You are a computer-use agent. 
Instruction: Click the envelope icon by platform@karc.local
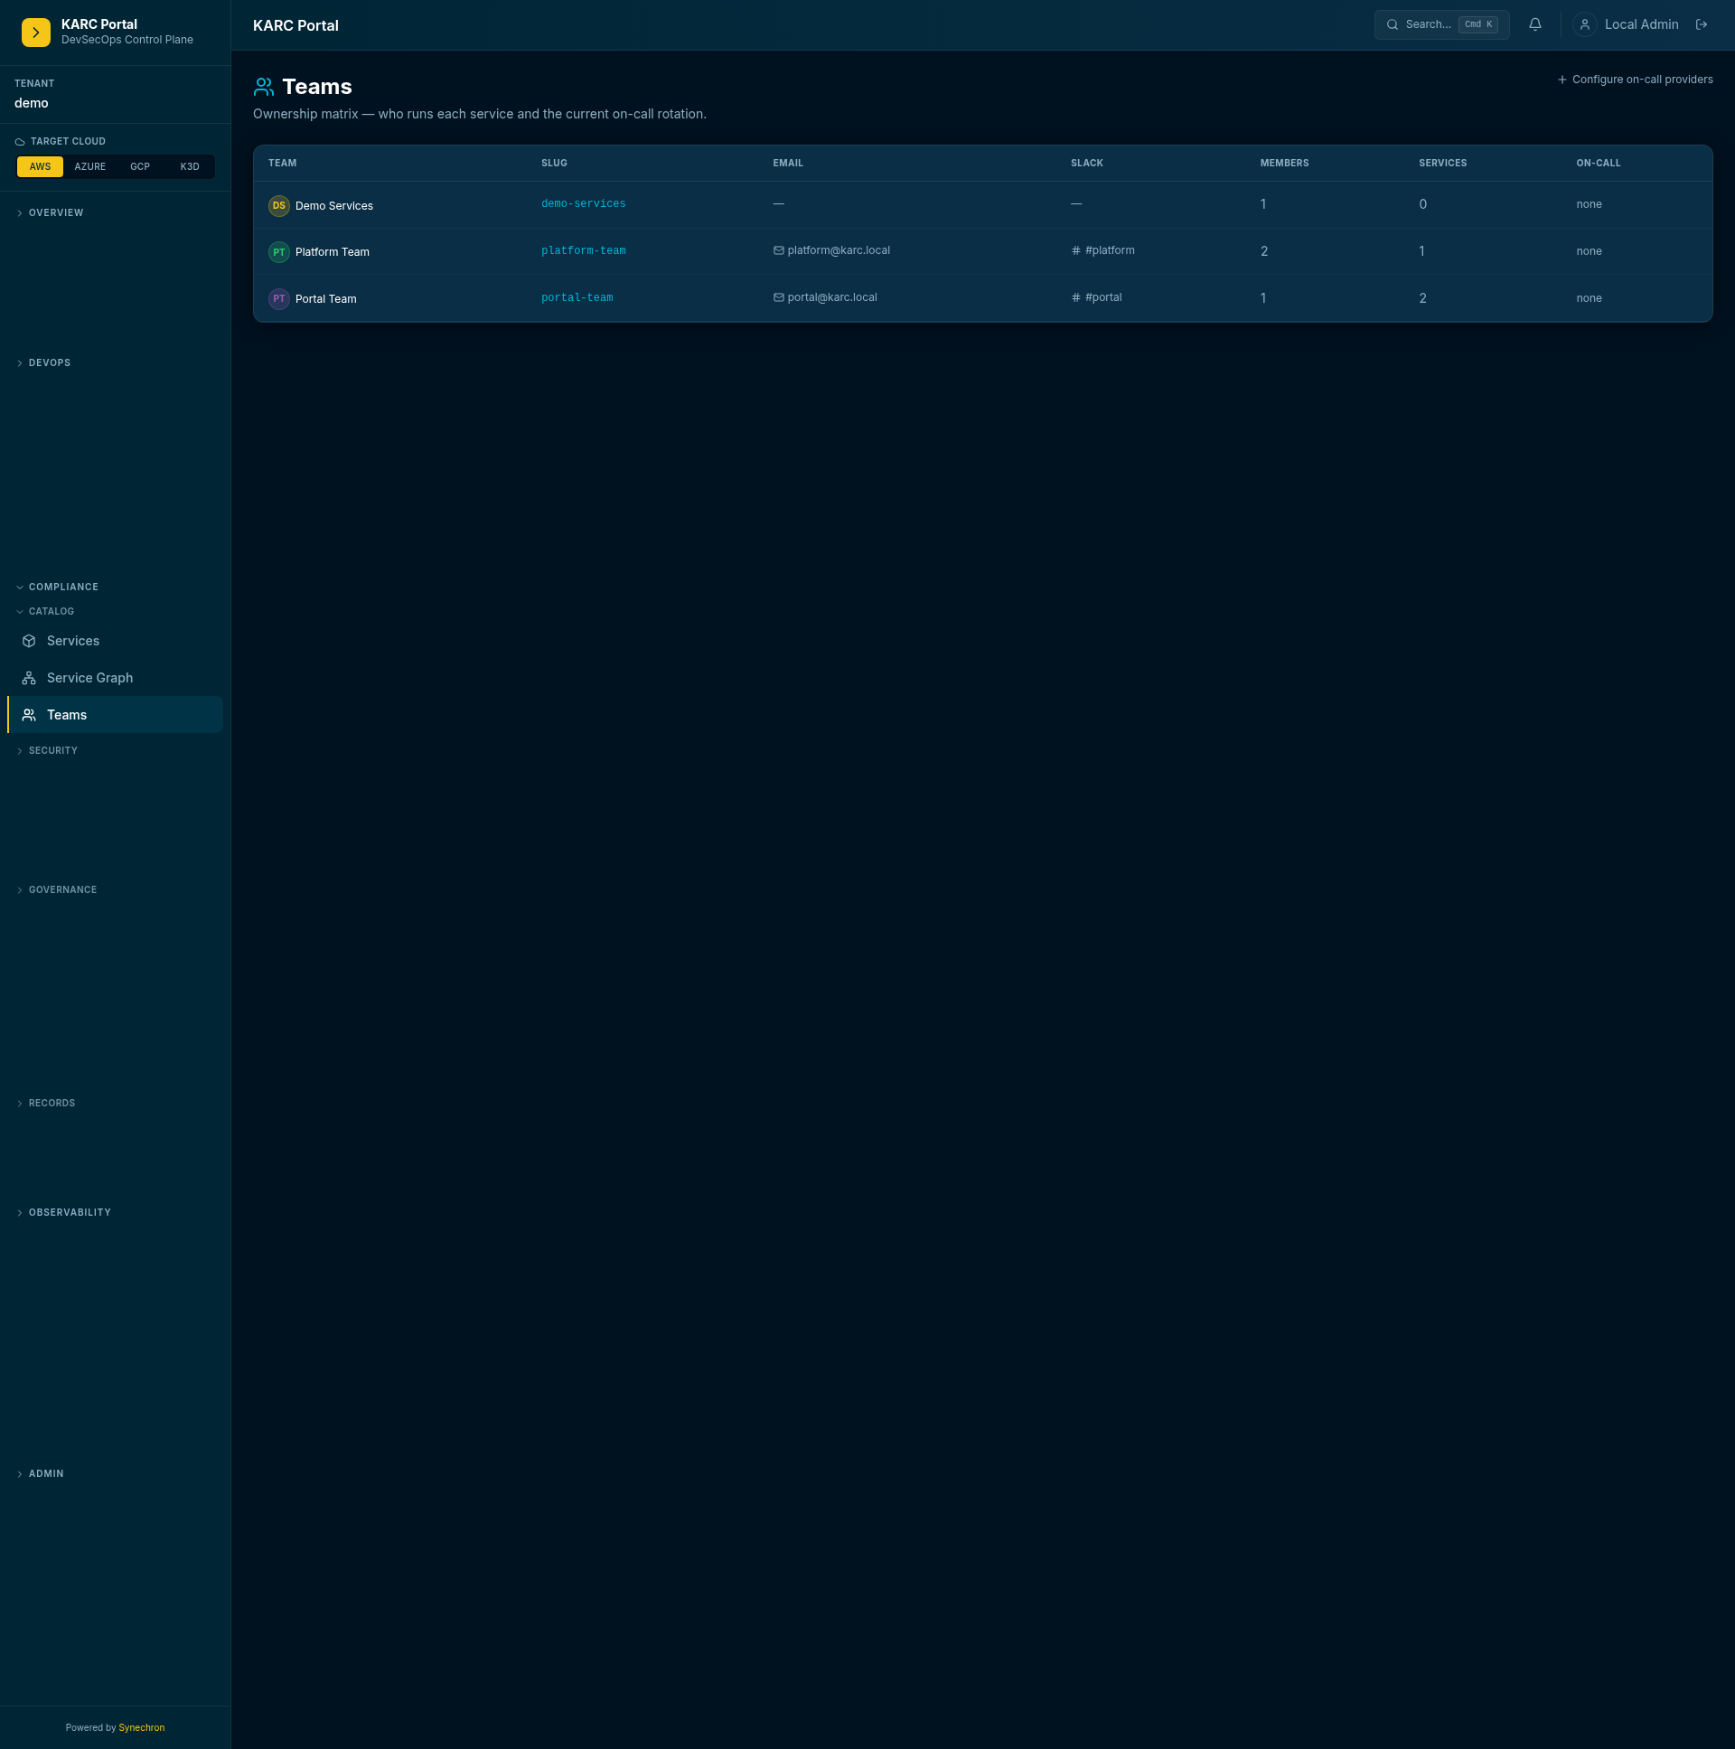778,250
